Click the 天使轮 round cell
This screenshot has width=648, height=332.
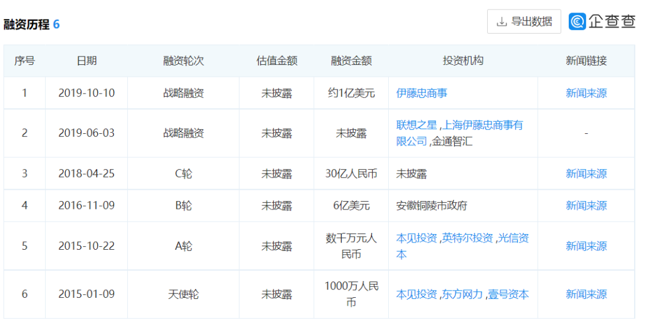(x=184, y=294)
